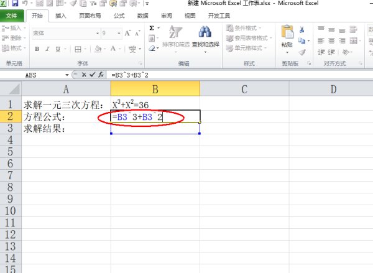Click the decrease indent icon
The width and height of the screenshot is (373, 273).
tap(321, 52)
